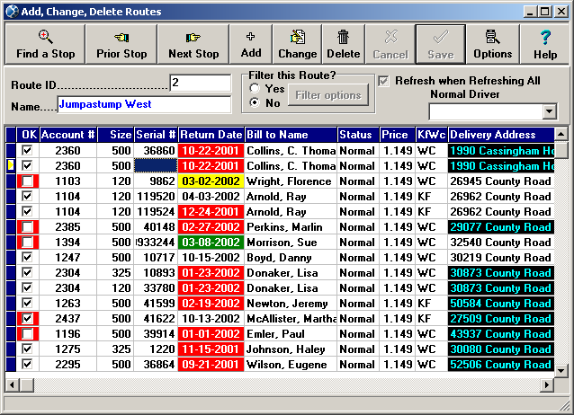This screenshot has width=574, height=415.
Task: Click the vertical scrollbar down arrow
Action: click(x=561, y=370)
